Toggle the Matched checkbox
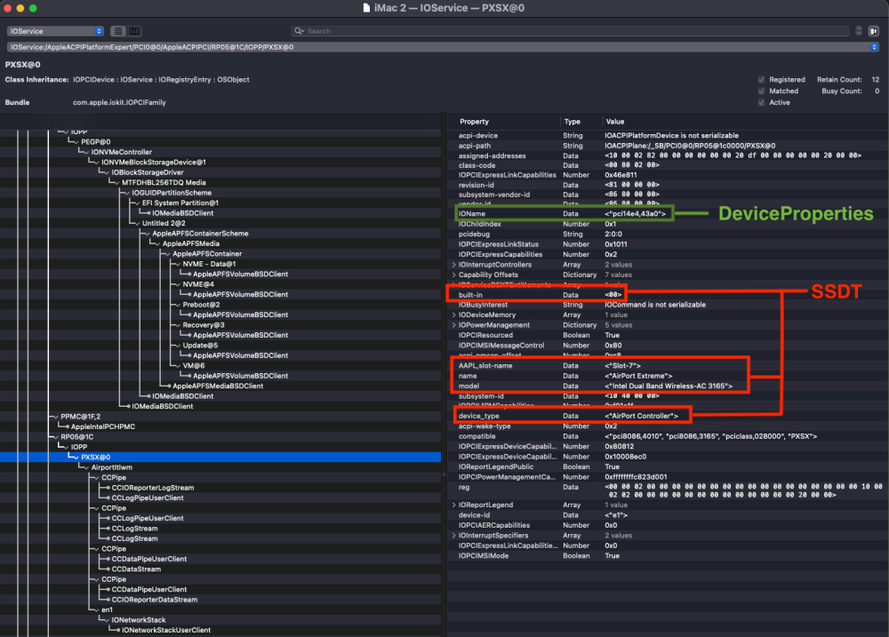The height and width of the screenshot is (637, 889). point(762,91)
